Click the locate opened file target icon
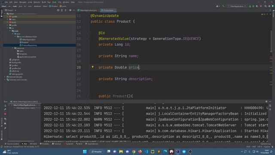This screenshot has height=155, width=275. click(x=58, y=10)
